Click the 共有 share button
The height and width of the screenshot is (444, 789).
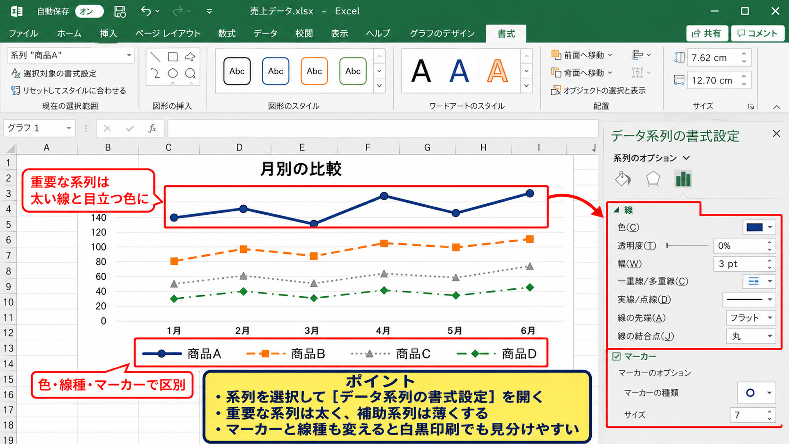707,34
